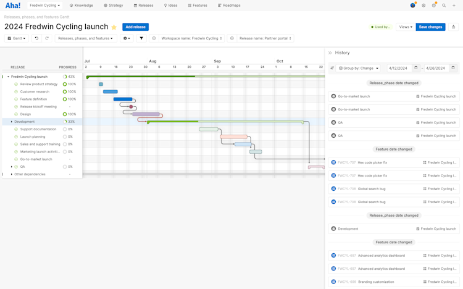Open the Ideas menu
The height and width of the screenshot is (289, 463).
(170, 6)
